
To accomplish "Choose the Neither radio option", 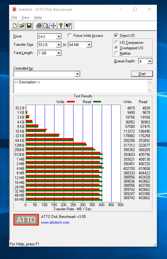I will click(x=116, y=53).
